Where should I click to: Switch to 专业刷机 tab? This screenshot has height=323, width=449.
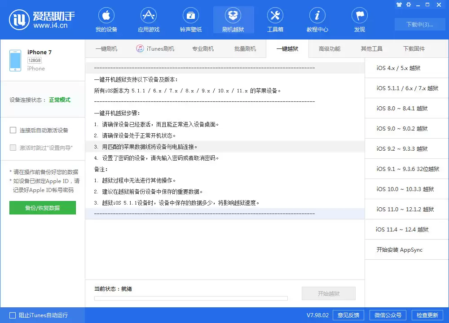tap(203, 48)
